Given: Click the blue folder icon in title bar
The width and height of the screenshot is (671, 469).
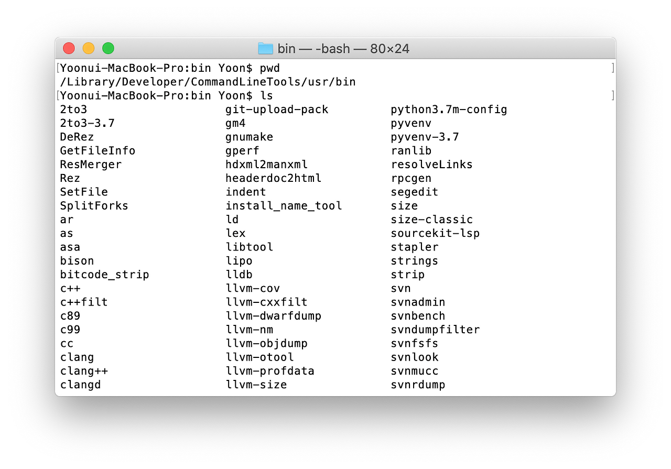Looking at the screenshot, I should coord(266,49).
